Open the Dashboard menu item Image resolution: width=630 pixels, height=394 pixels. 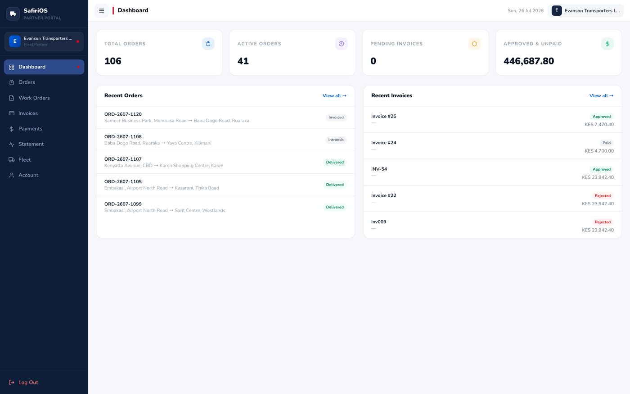coord(44,67)
